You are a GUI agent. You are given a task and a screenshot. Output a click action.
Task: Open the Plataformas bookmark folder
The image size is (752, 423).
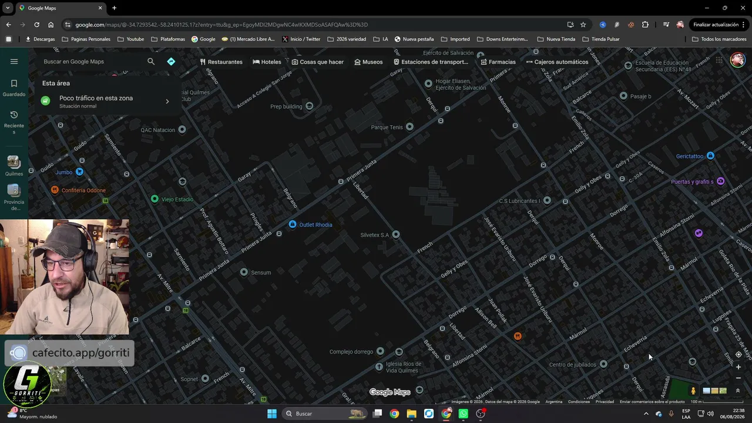[168, 39]
